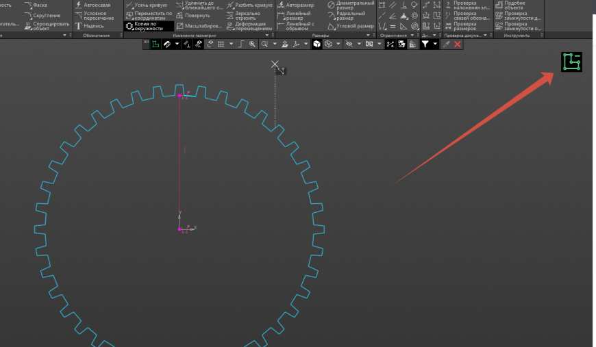
Task: Toggle shaded cube display mode
Action: (x=316, y=44)
